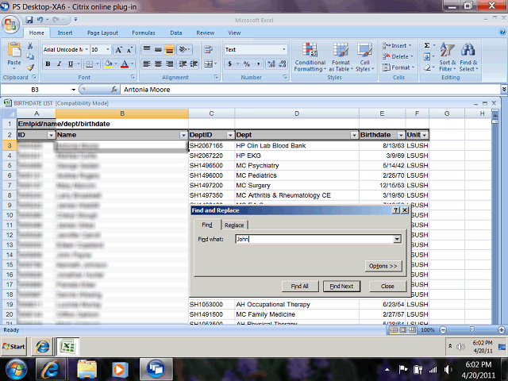This screenshot has width=508, height=381.
Task: Click the Format as Table icon
Action: coord(341,56)
